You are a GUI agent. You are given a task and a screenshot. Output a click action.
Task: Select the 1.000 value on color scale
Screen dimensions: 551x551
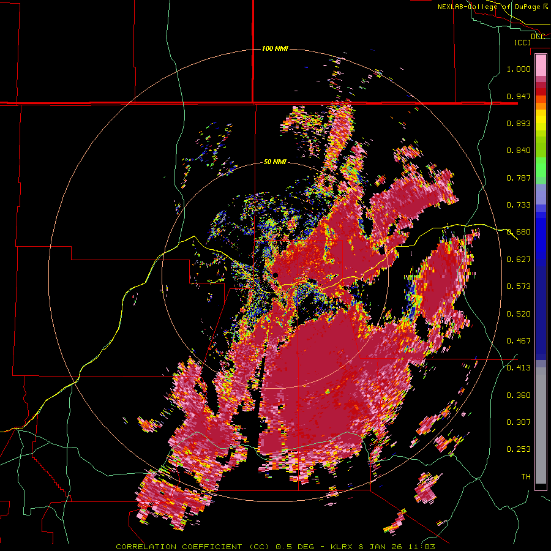pyautogui.click(x=519, y=69)
